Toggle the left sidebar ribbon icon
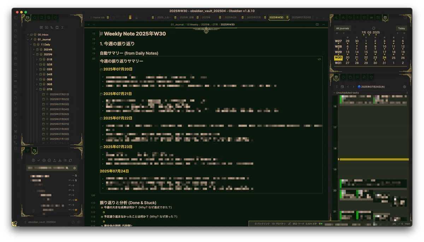424x242 pixels. (16, 17)
